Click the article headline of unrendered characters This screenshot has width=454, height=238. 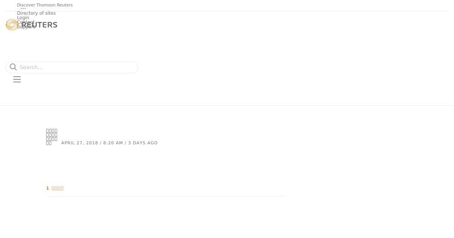point(51,137)
